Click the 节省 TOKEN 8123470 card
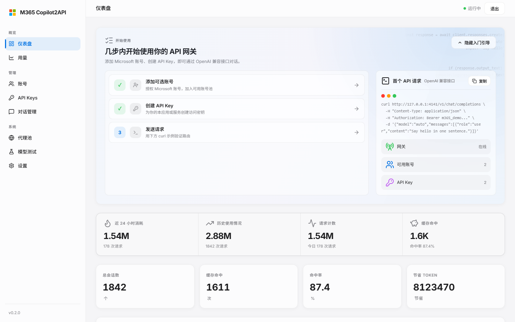The image size is (515, 322). [456, 286]
